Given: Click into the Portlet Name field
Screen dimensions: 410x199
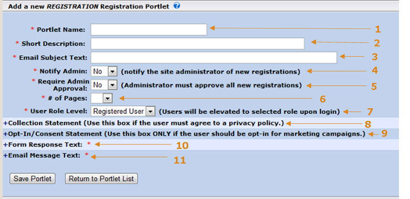Looking at the screenshot, I should [x=149, y=30].
